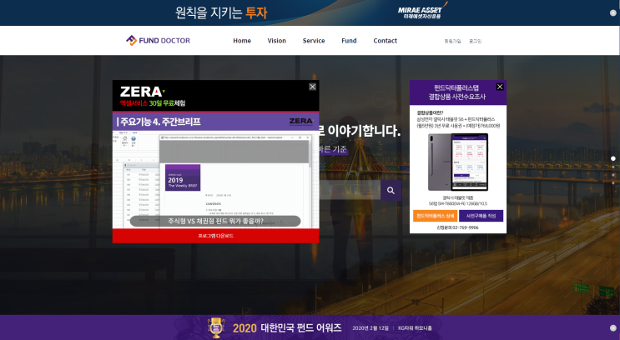620x340 pixels.
Task: Select the first slide indicator dot on right
Action: (x=613, y=158)
